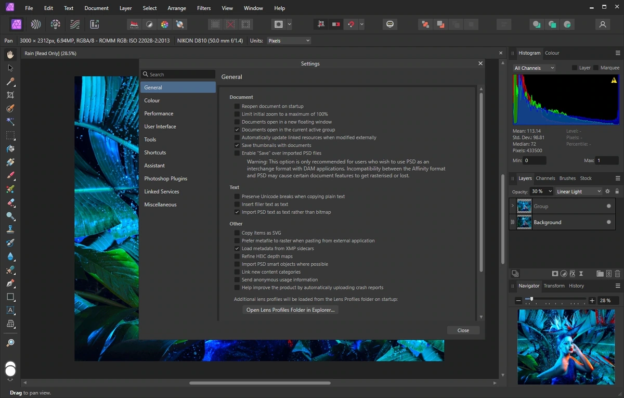Select the Move tool arrow
This screenshot has width=624, height=398.
(x=10, y=68)
